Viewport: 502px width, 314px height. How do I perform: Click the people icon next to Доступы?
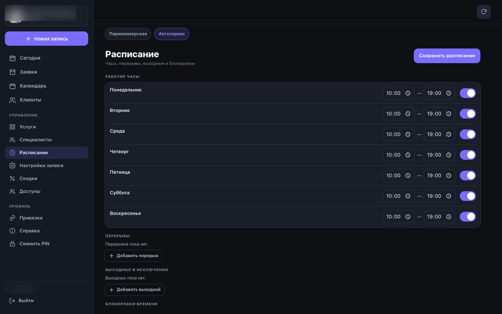click(x=12, y=191)
